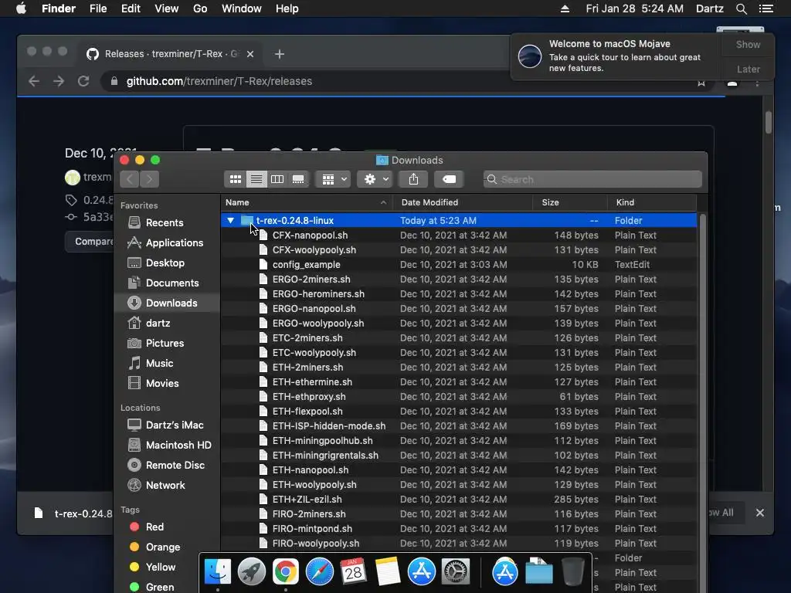Open Spotlight search in menu bar
The height and width of the screenshot is (593, 791).
pos(741,8)
